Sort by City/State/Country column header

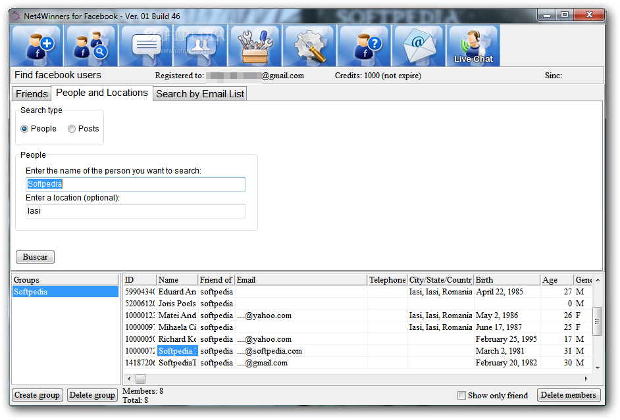click(440, 280)
